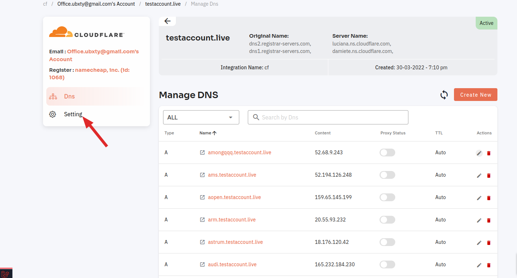
Task: Click the Dns network icon in sidebar
Action: 53,96
